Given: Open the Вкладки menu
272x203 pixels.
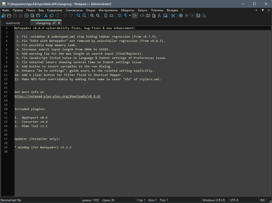Looking at the screenshot, I should (x=172, y=10).
